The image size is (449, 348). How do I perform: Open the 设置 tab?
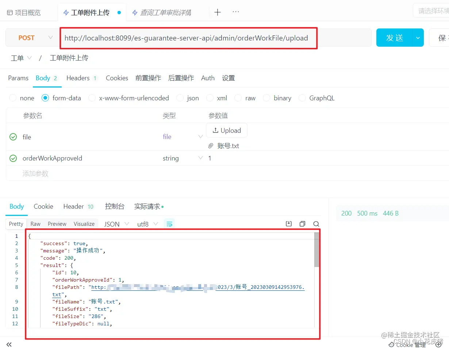[x=229, y=78]
